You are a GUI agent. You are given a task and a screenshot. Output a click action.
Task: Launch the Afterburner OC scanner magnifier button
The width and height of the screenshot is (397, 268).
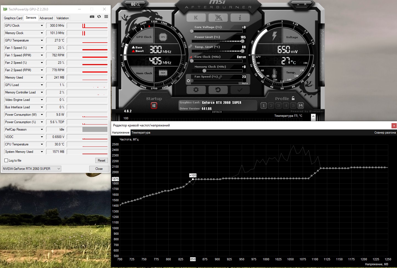[135, 4]
